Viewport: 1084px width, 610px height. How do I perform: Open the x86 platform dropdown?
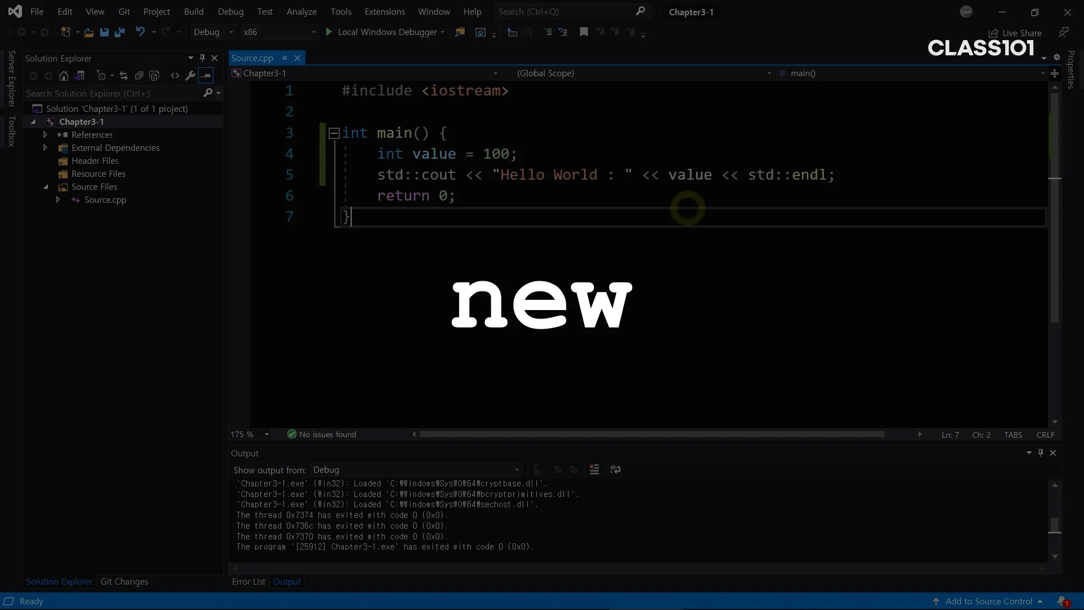(x=279, y=32)
